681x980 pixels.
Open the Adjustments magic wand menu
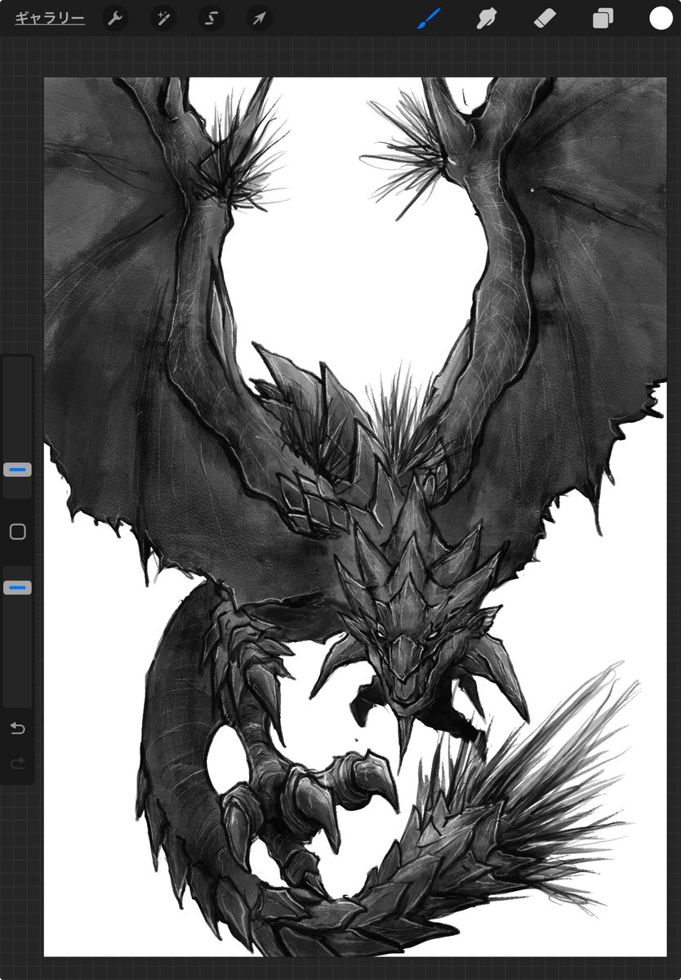pyautogui.click(x=163, y=19)
